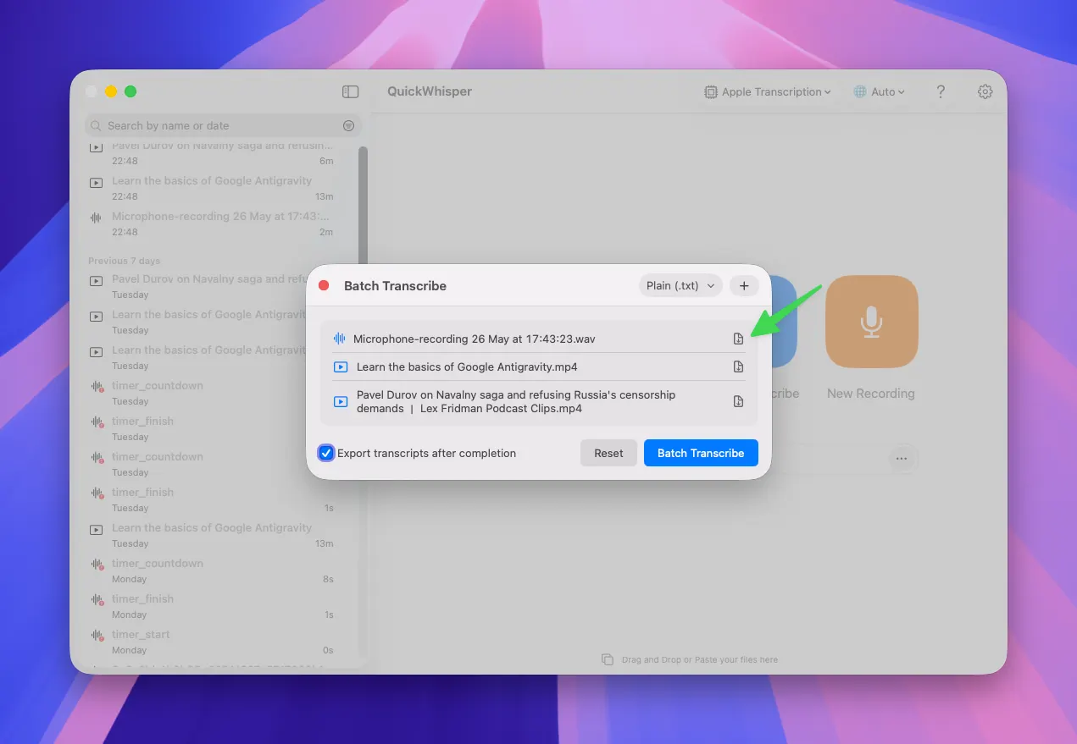Click the QuickWhisper title text
Viewport: 1077px width, 744px height.
point(430,91)
